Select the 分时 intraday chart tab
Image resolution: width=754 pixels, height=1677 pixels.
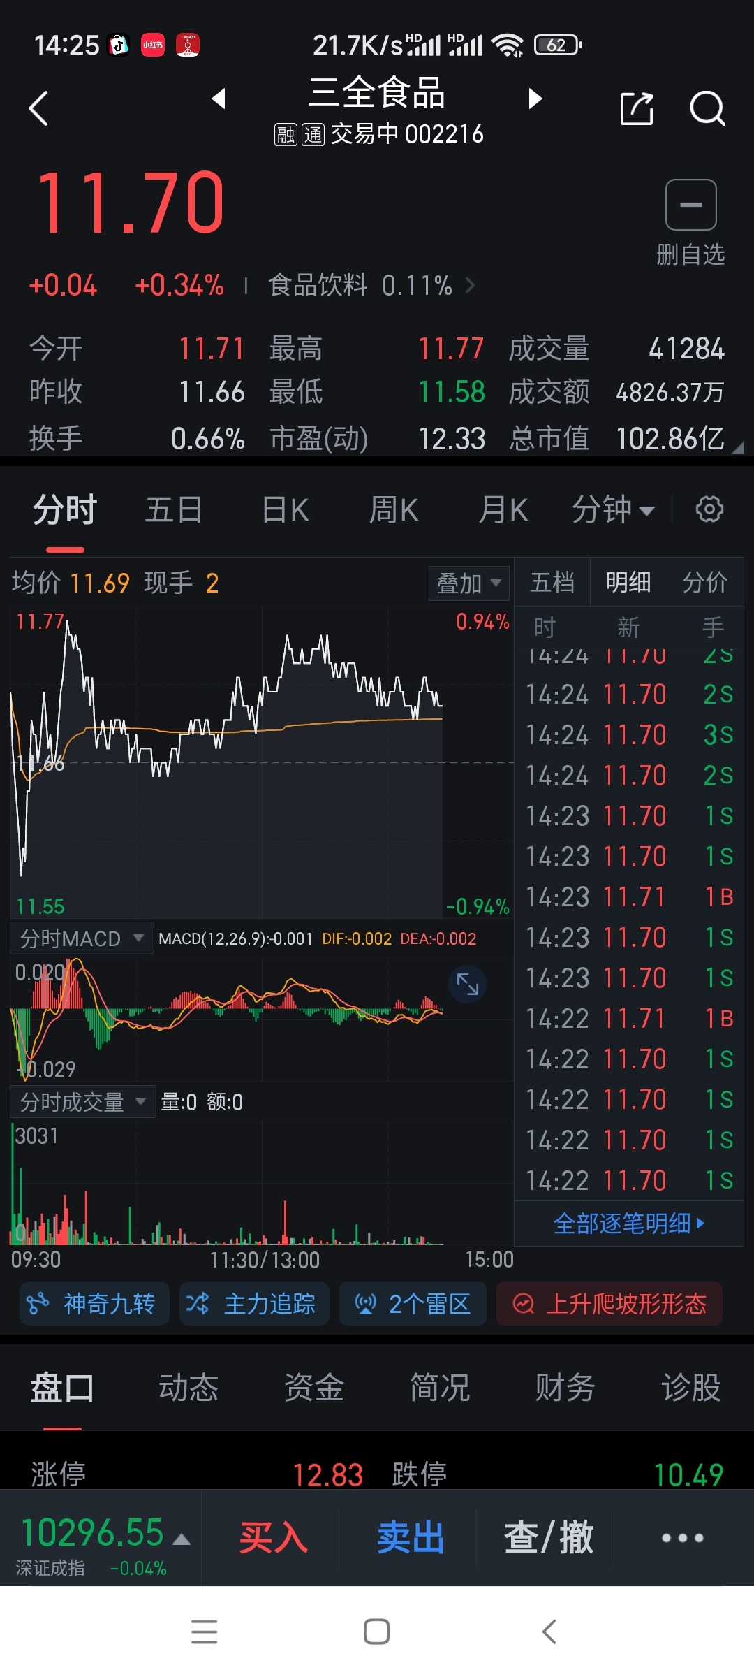coord(65,509)
